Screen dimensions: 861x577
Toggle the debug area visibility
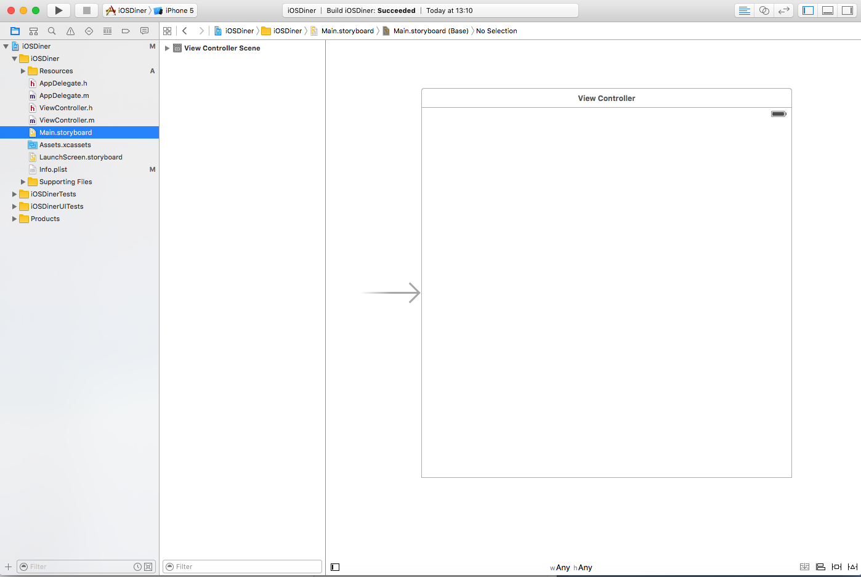828,10
